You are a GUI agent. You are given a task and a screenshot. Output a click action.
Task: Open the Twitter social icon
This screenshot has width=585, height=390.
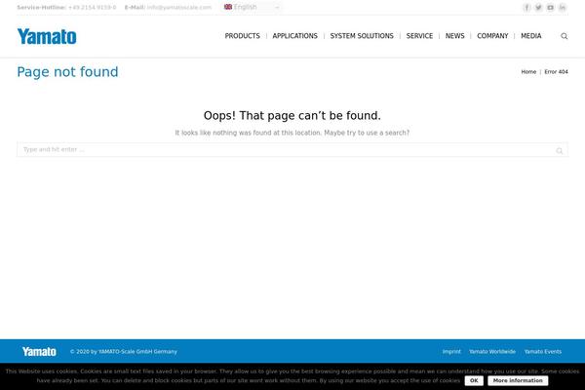pyautogui.click(x=538, y=7)
